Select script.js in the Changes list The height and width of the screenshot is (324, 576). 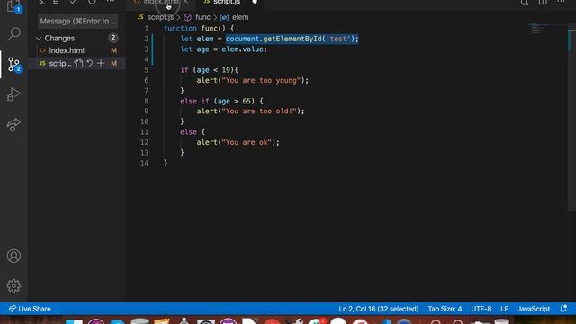click(x=60, y=63)
